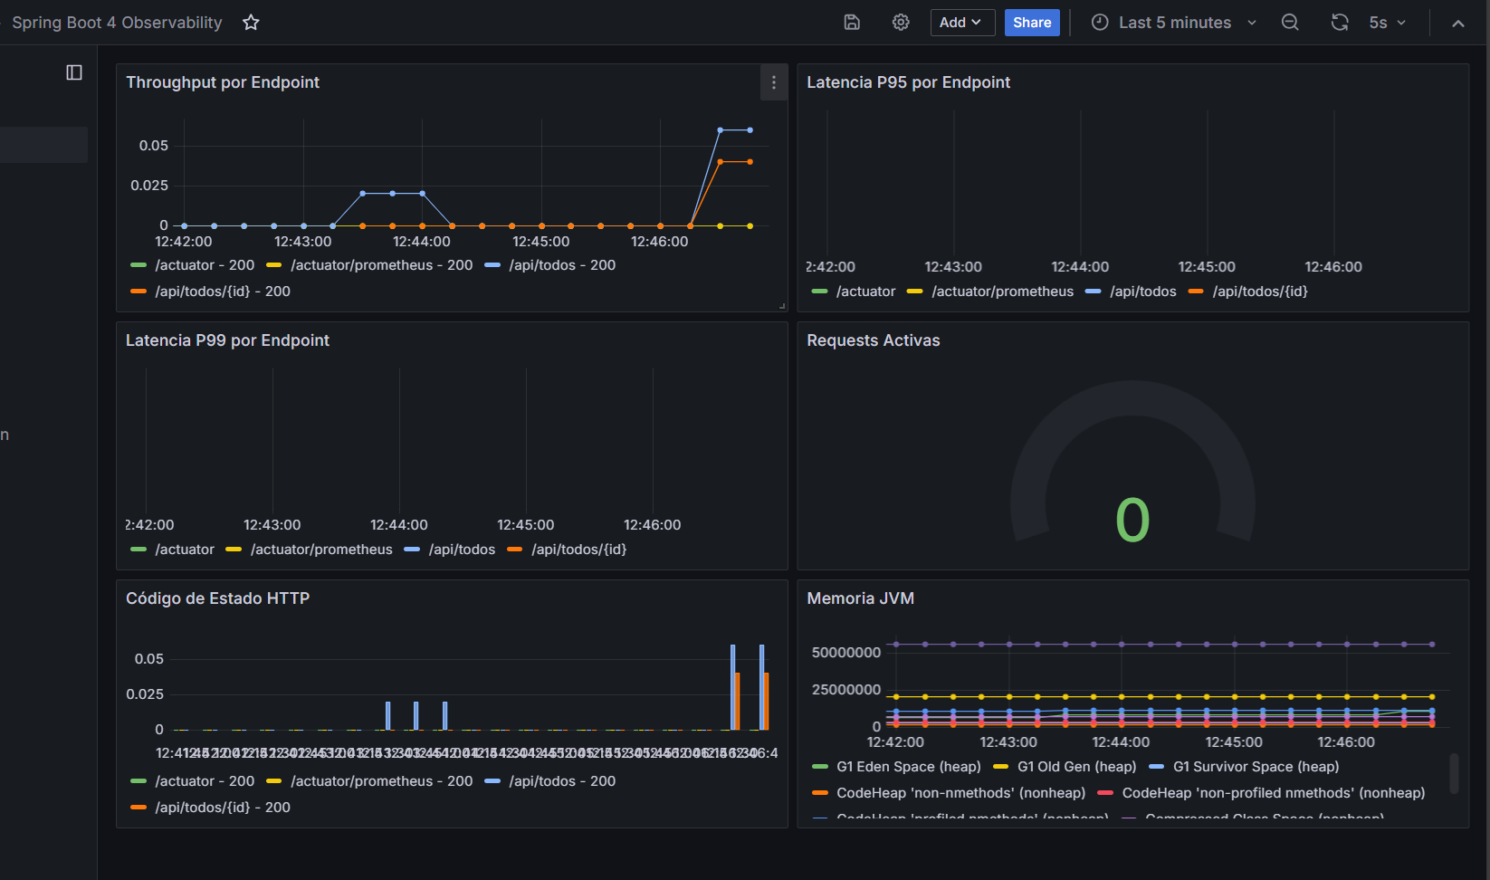Click the Spring Boot 4 Observability breadcrumb title
The height and width of the screenshot is (880, 1490).
[x=117, y=22]
